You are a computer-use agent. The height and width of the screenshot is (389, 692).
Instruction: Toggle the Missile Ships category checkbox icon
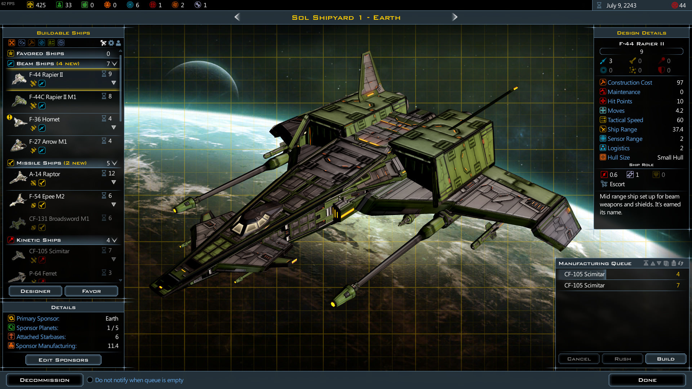[x=11, y=163]
